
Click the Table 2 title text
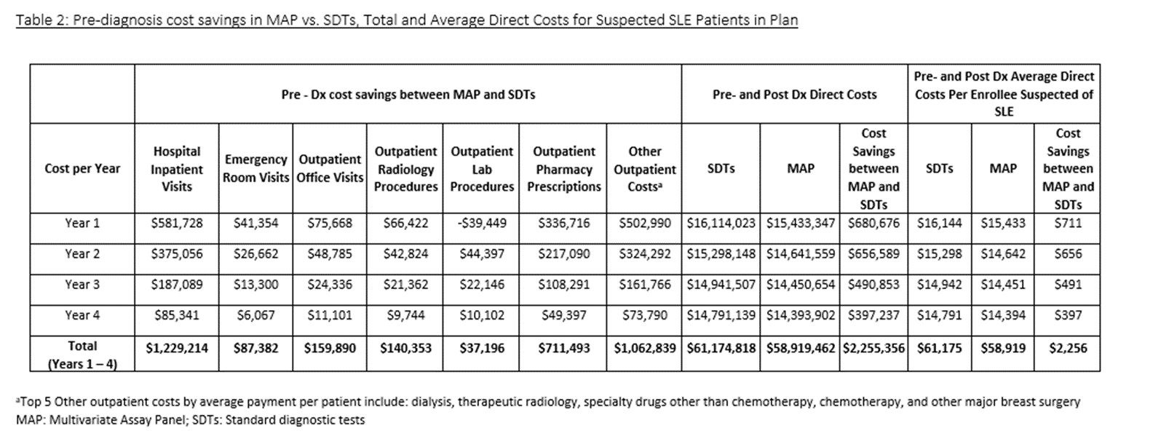tap(406, 20)
